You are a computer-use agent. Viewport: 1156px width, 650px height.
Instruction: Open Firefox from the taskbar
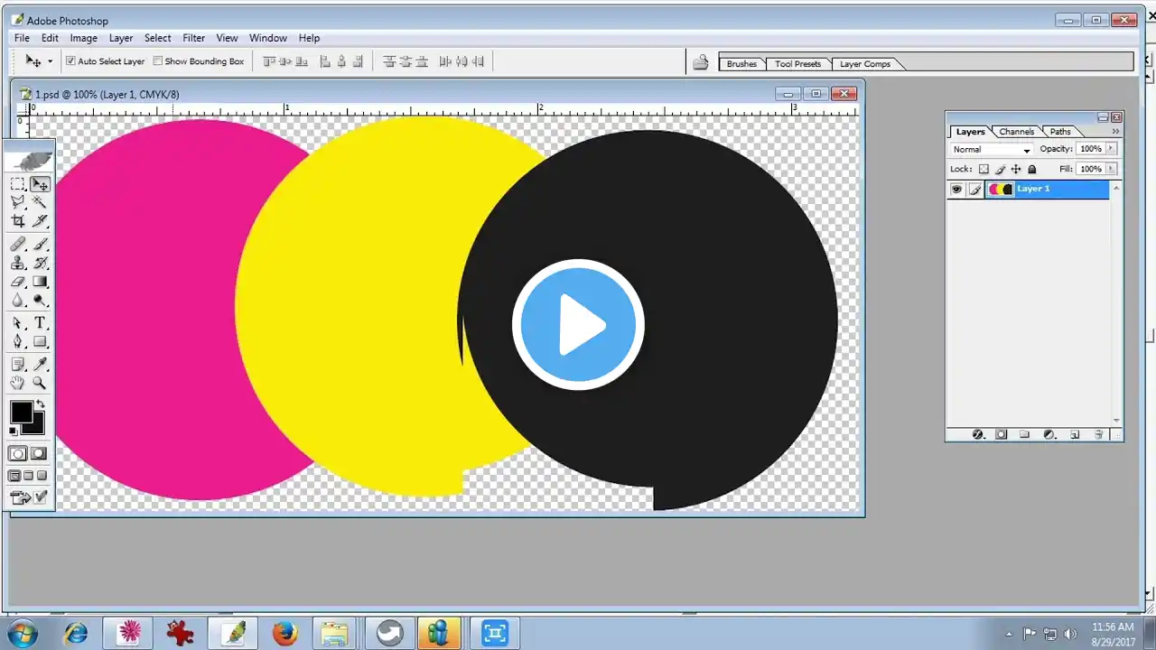285,633
